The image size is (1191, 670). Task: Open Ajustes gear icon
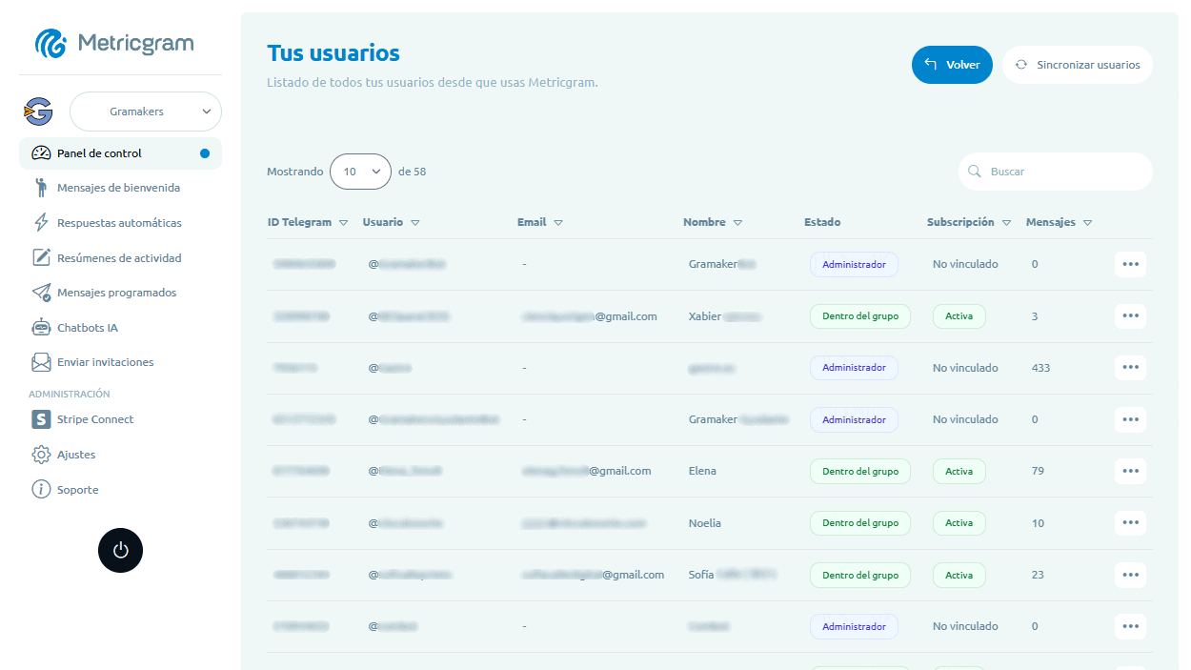point(41,455)
